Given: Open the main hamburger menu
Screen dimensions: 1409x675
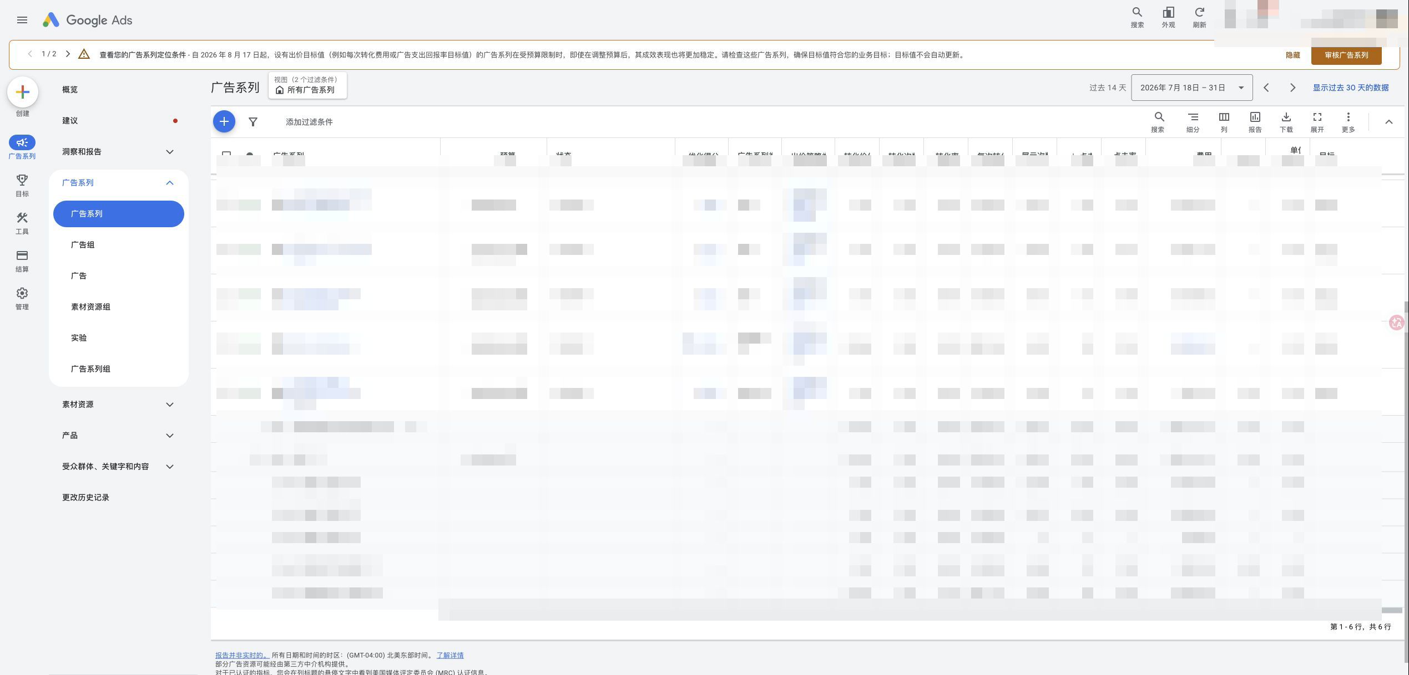Looking at the screenshot, I should (x=22, y=20).
